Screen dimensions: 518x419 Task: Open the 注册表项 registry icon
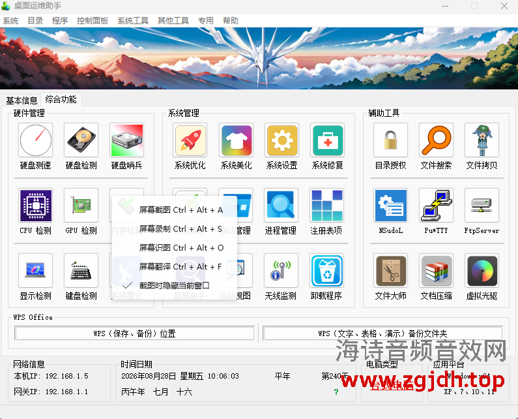click(x=326, y=205)
